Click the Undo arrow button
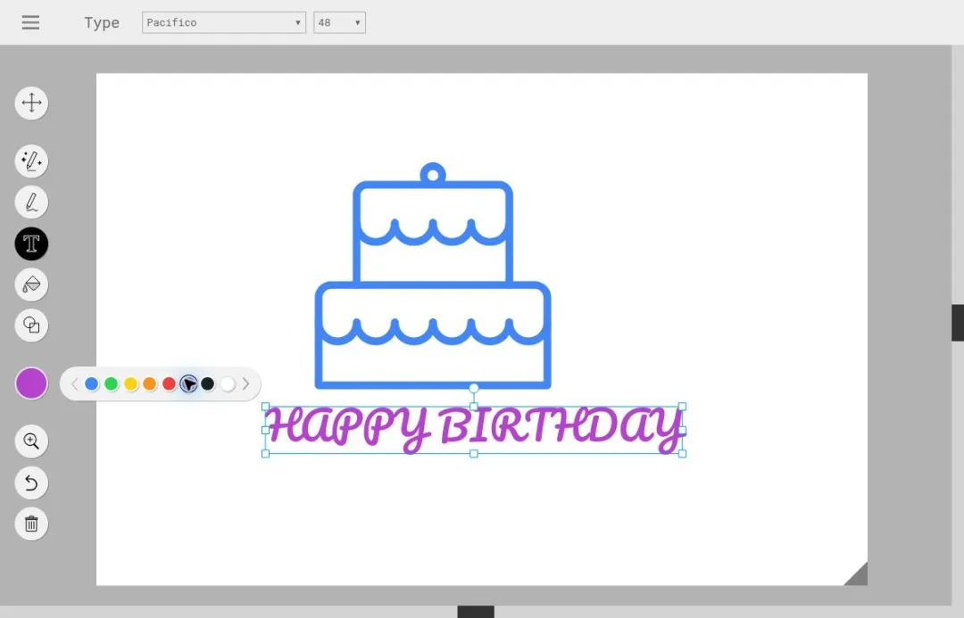Screen dimensions: 964x618 click(x=31, y=482)
